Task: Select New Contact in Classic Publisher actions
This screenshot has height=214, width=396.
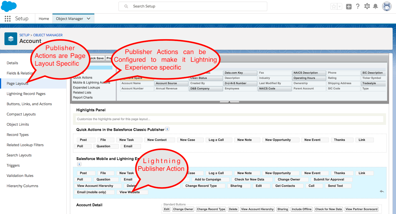Action: click(160, 140)
